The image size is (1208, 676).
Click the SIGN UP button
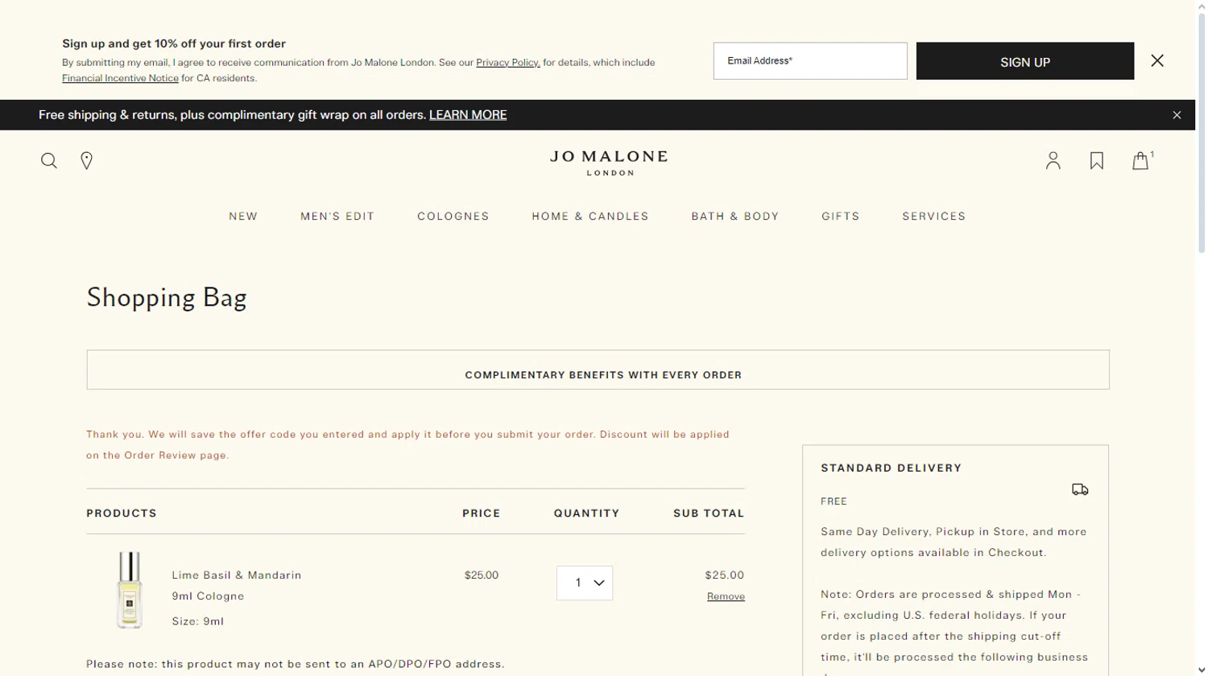pyautogui.click(x=1025, y=61)
